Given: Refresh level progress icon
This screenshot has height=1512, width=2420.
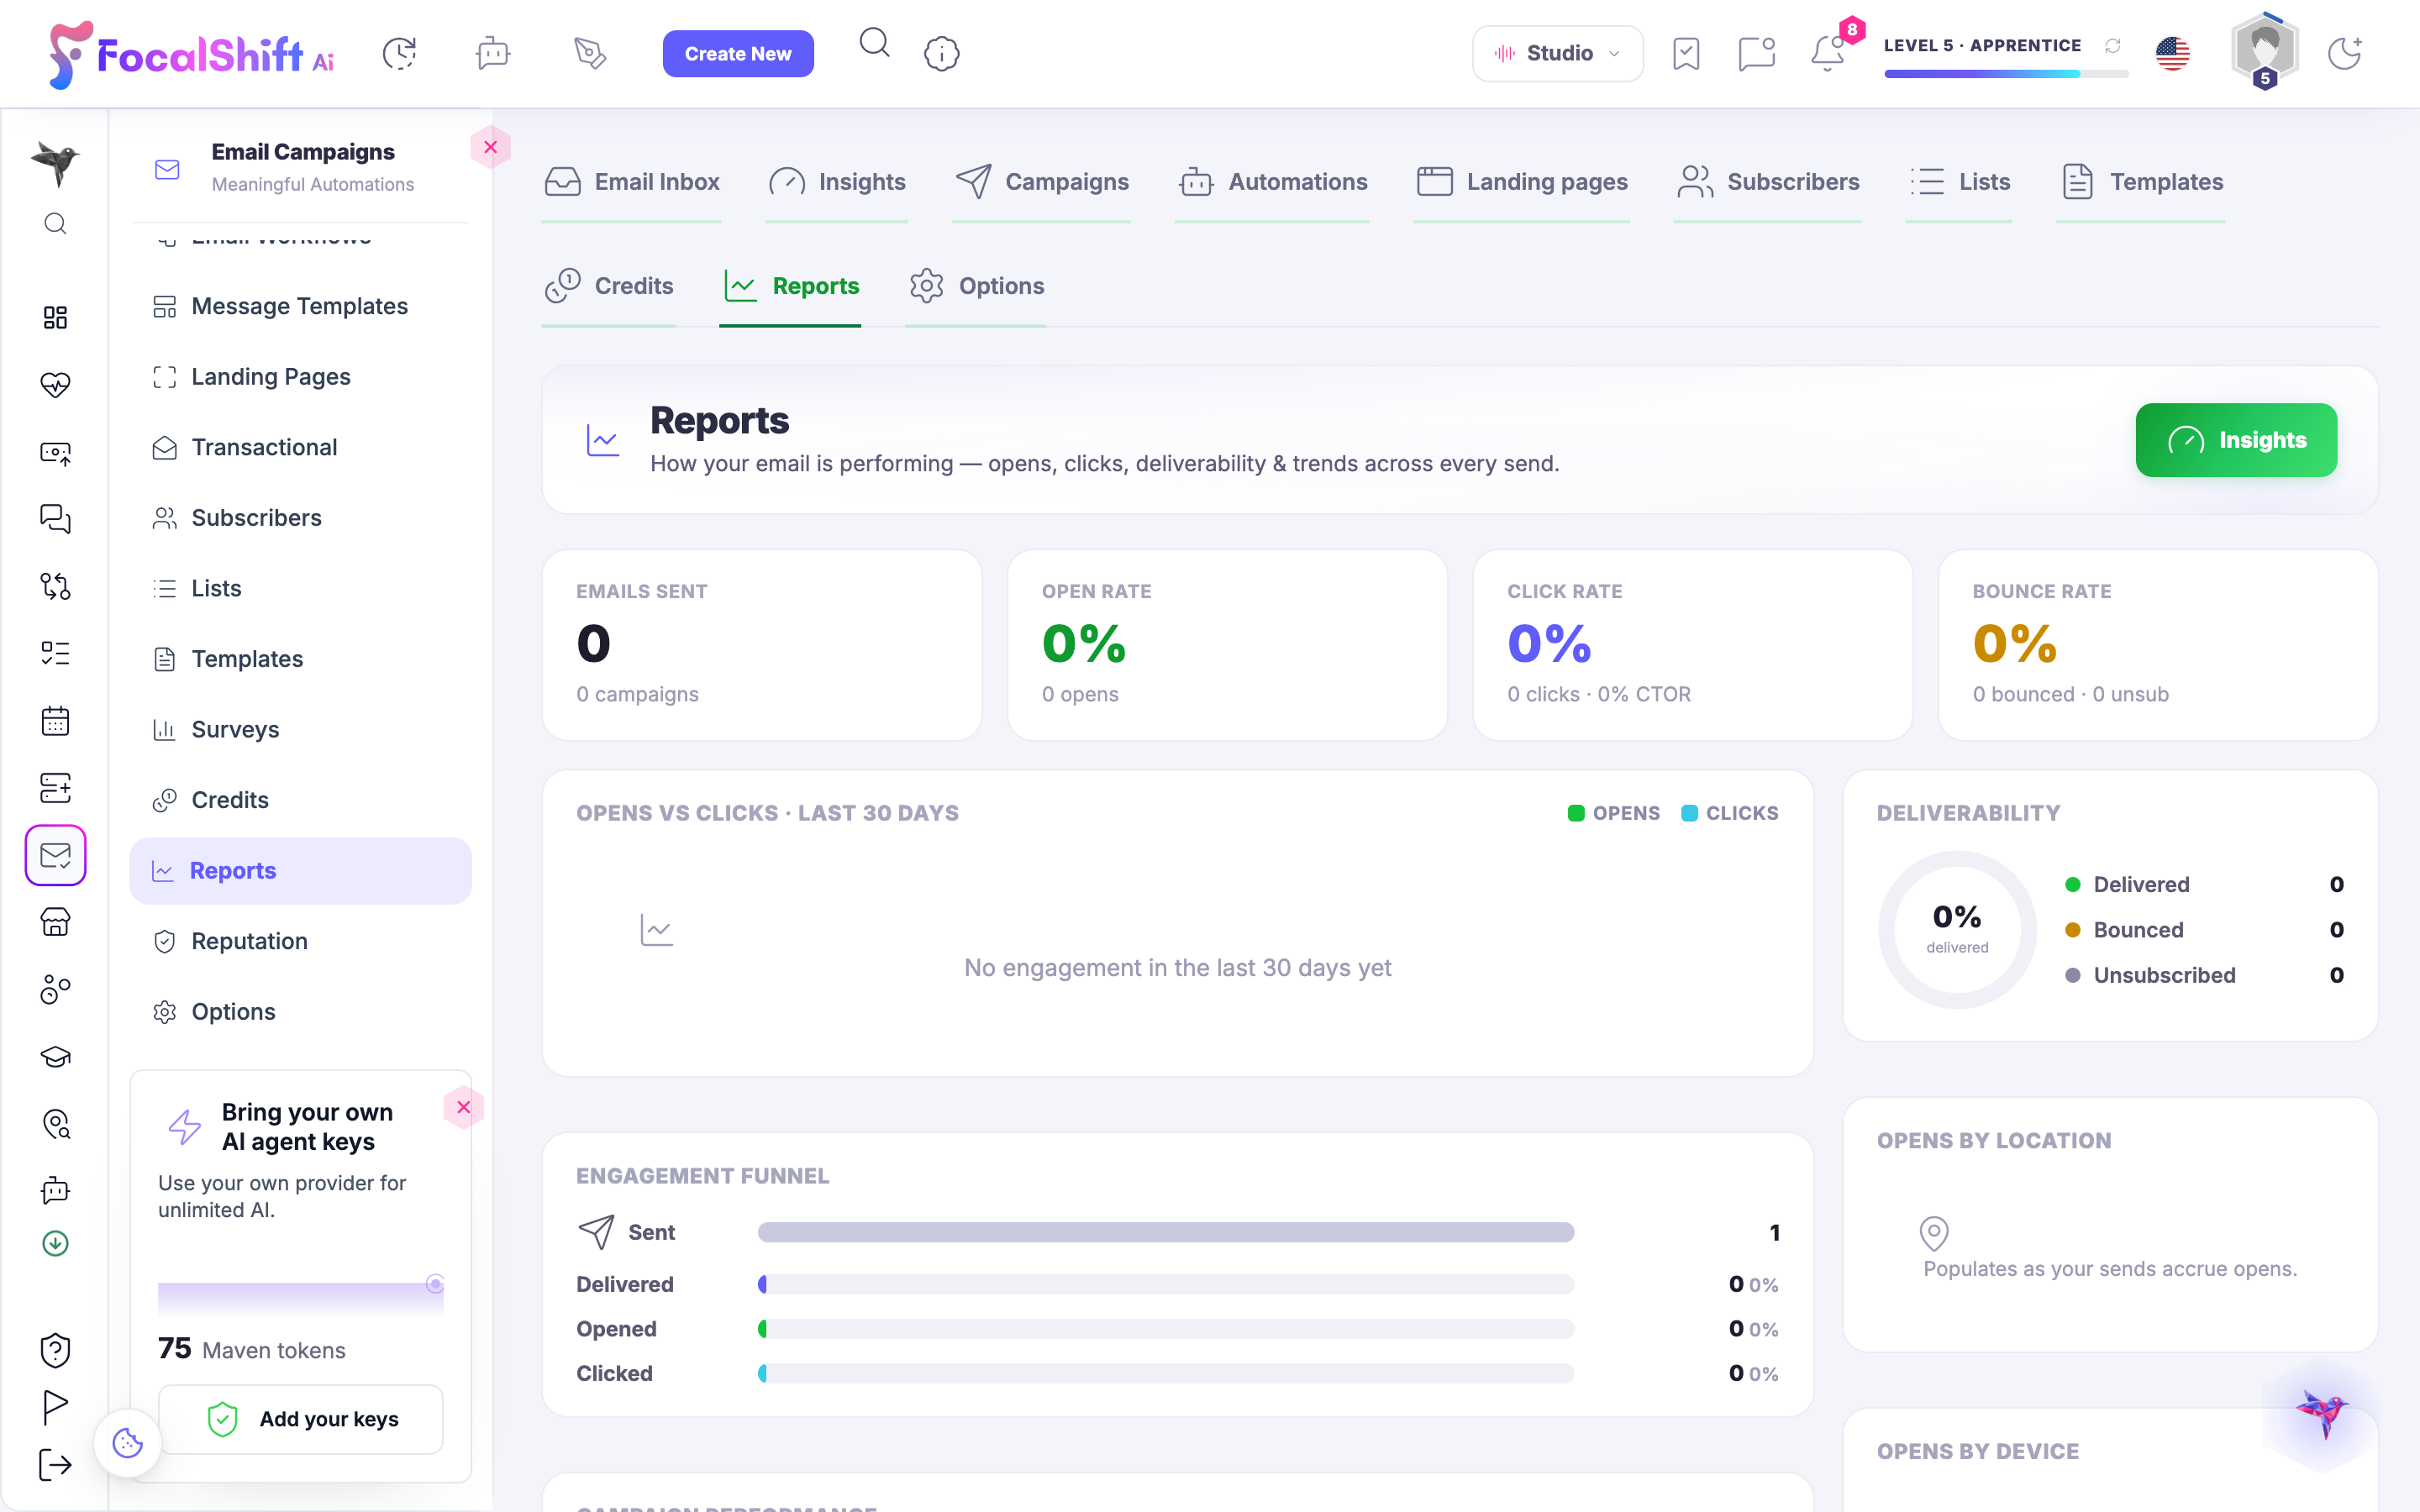Looking at the screenshot, I should click(x=2113, y=46).
